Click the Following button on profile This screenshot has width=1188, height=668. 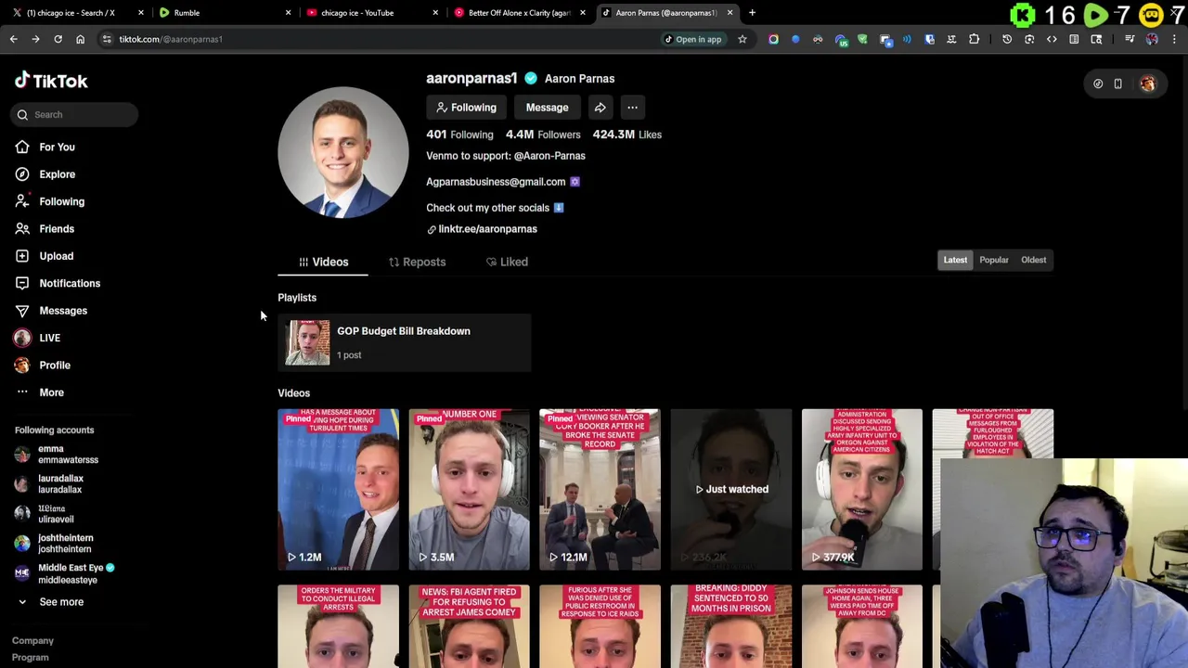466,108
